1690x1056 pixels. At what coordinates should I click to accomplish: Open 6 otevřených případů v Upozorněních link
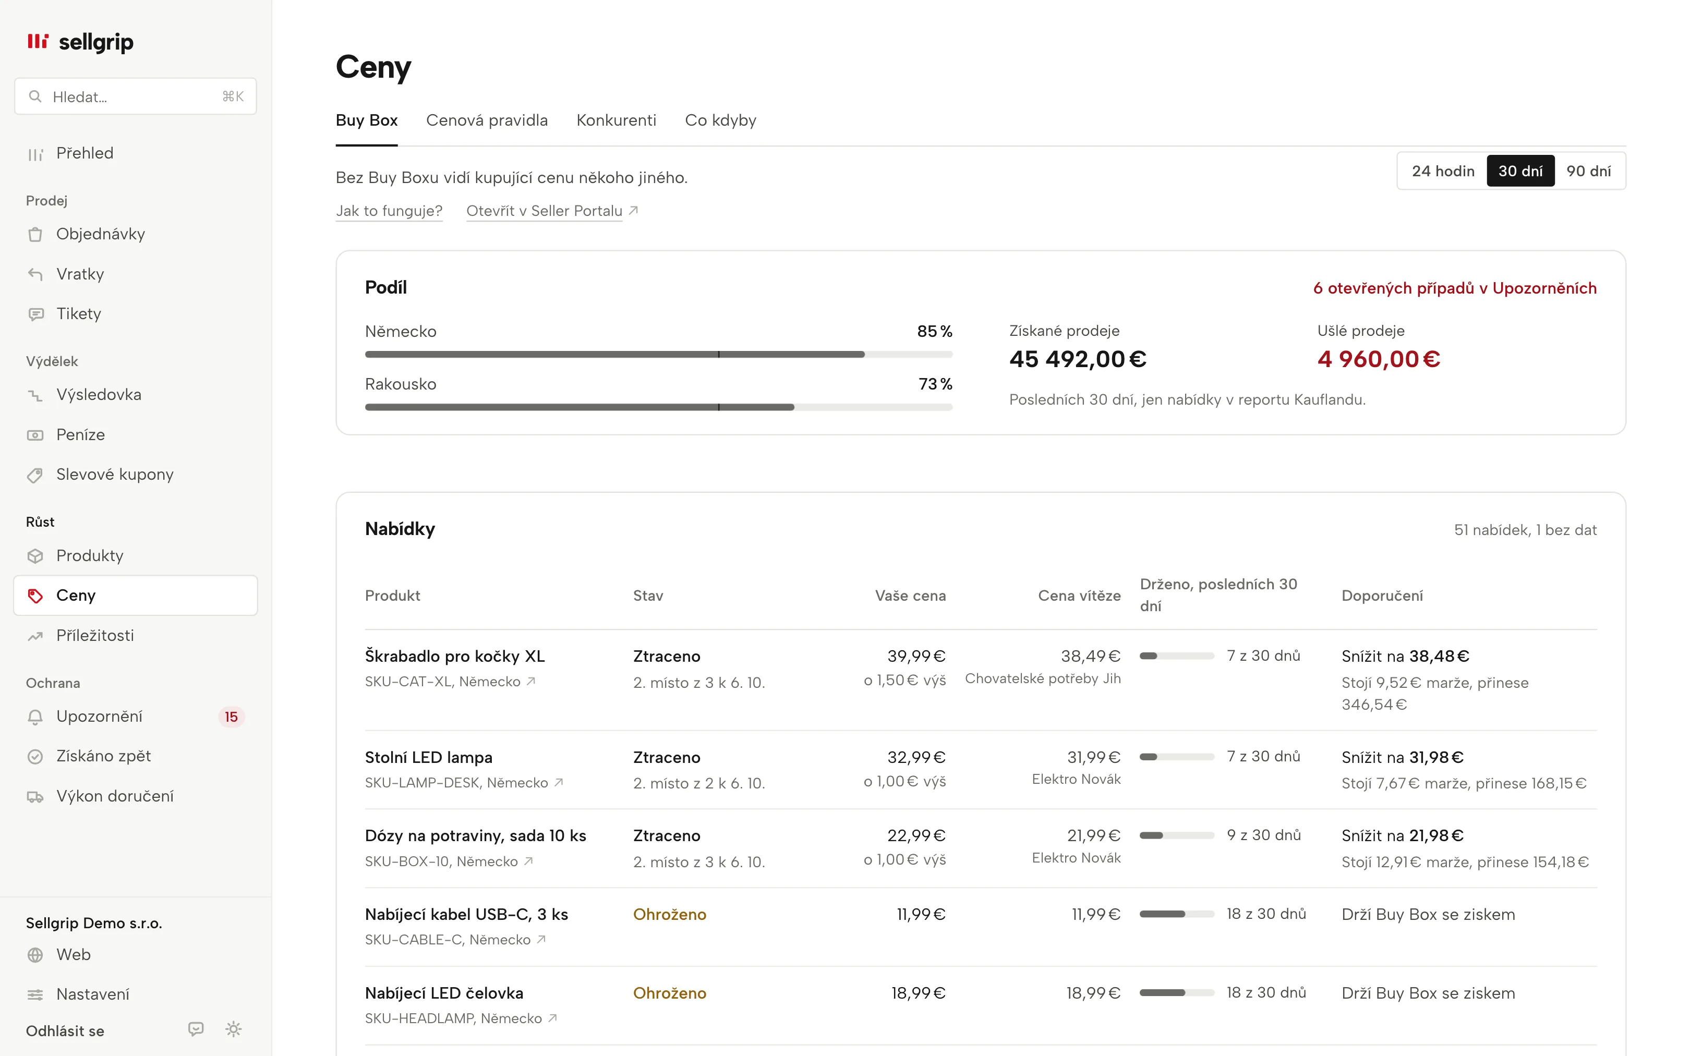click(x=1455, y=288)
